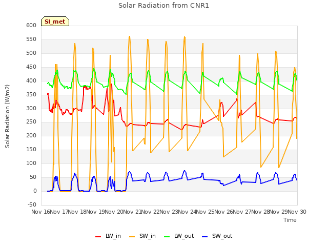
Task: Click the green LW_out legend color marker
Action: coord(167,237)
